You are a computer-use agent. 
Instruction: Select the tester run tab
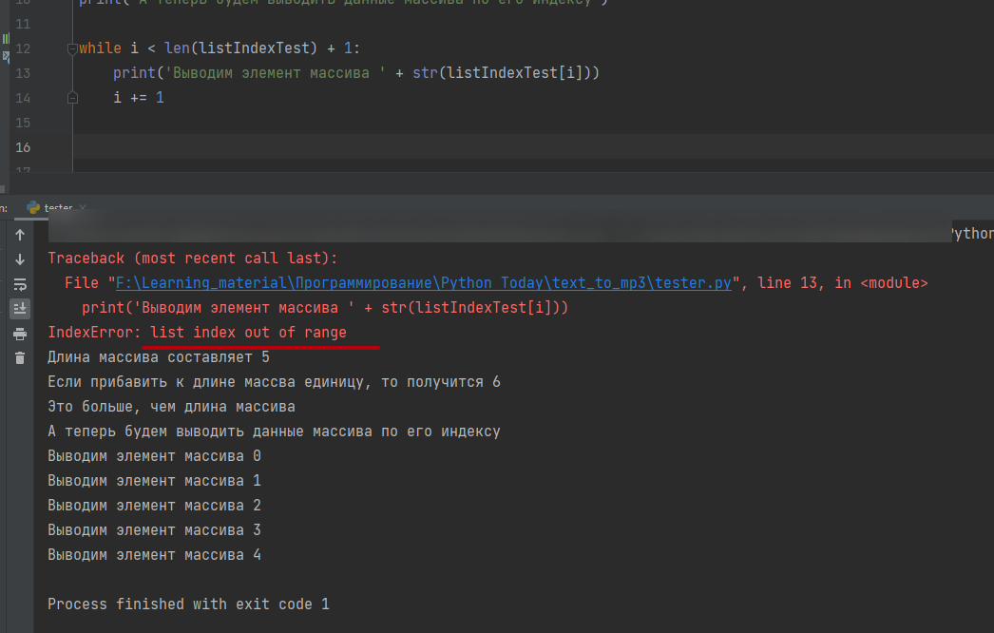tap(57, 207)
